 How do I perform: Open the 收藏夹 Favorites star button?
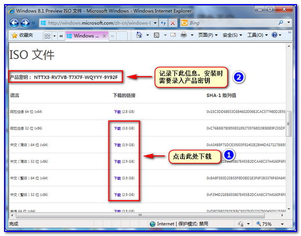click(x=22, y=35)
